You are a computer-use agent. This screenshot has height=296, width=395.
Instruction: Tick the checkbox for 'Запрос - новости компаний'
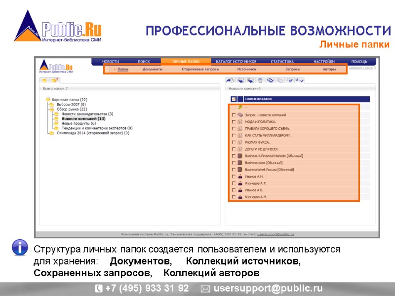(x=234, y=115)
